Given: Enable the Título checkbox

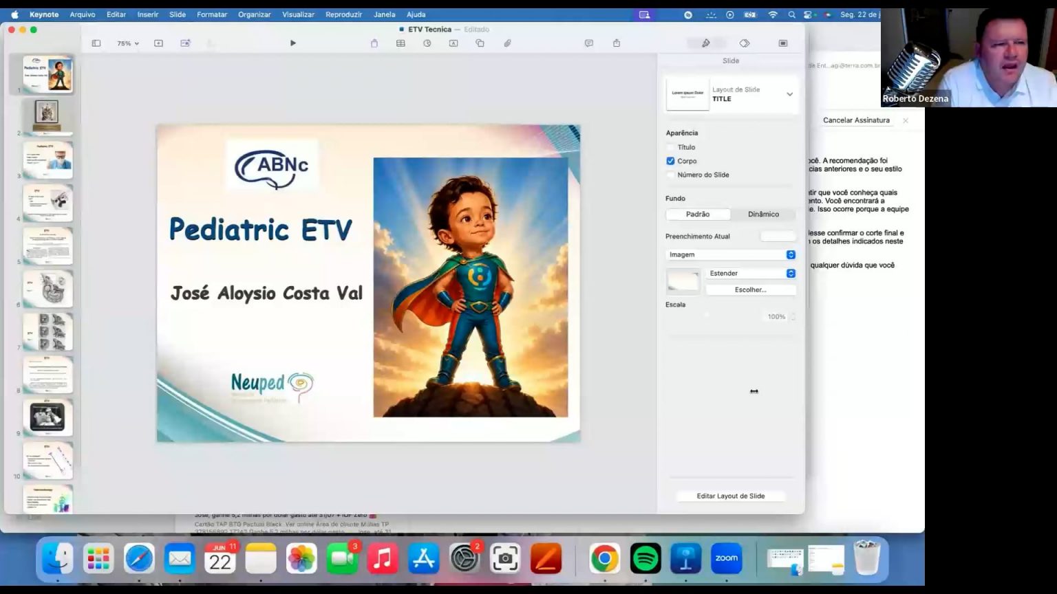Looking at the screenshot, I should (x=670, y=147).
